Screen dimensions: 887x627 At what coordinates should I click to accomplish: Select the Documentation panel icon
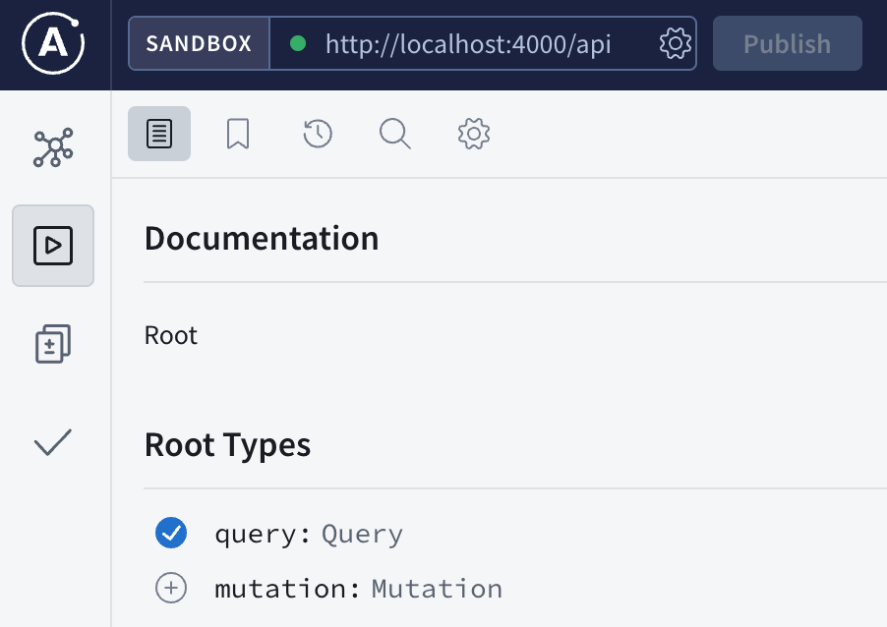pos(159,134)
